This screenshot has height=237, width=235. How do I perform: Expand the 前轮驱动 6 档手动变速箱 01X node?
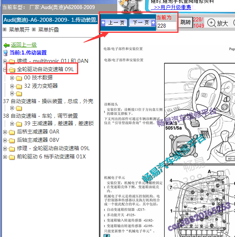pyautogui.click(x=5, y=157)
